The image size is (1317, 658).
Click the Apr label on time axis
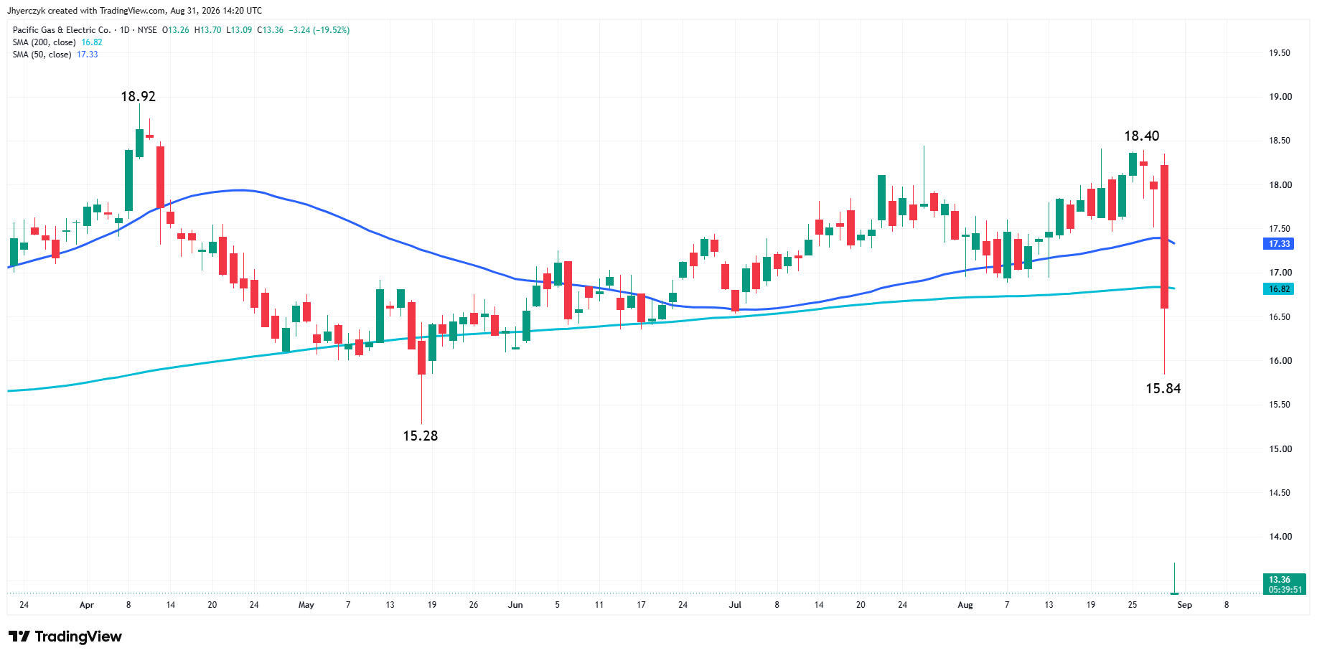[x=87, y=605]
